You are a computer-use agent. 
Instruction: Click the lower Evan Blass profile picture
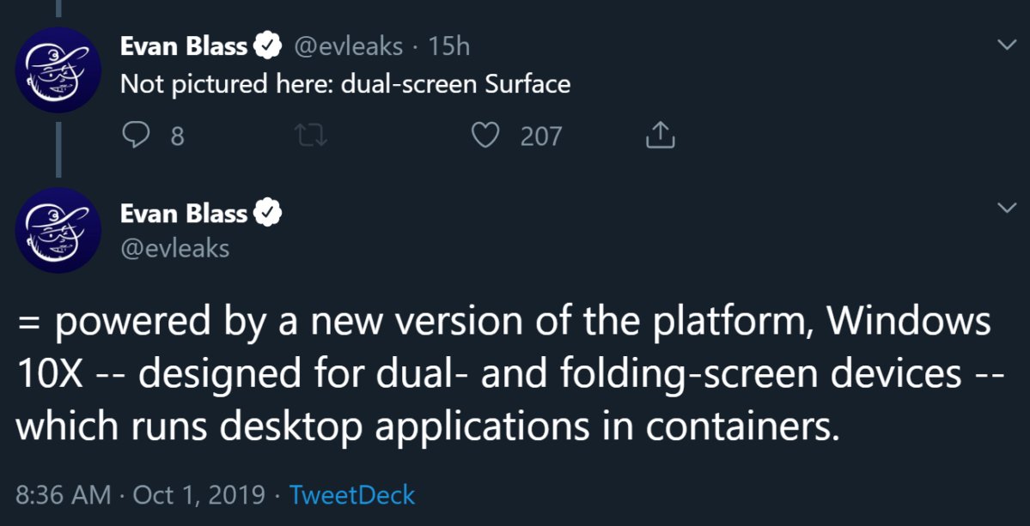click(58, 230)
